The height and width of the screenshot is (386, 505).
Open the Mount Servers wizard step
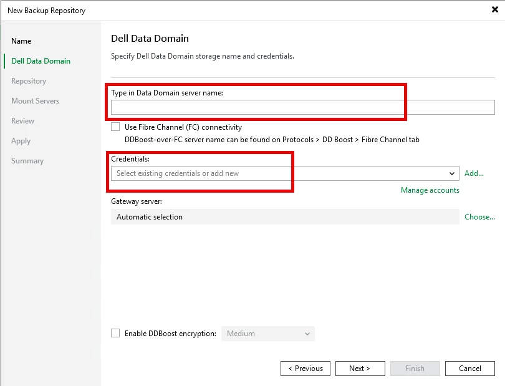pos(35,101)
